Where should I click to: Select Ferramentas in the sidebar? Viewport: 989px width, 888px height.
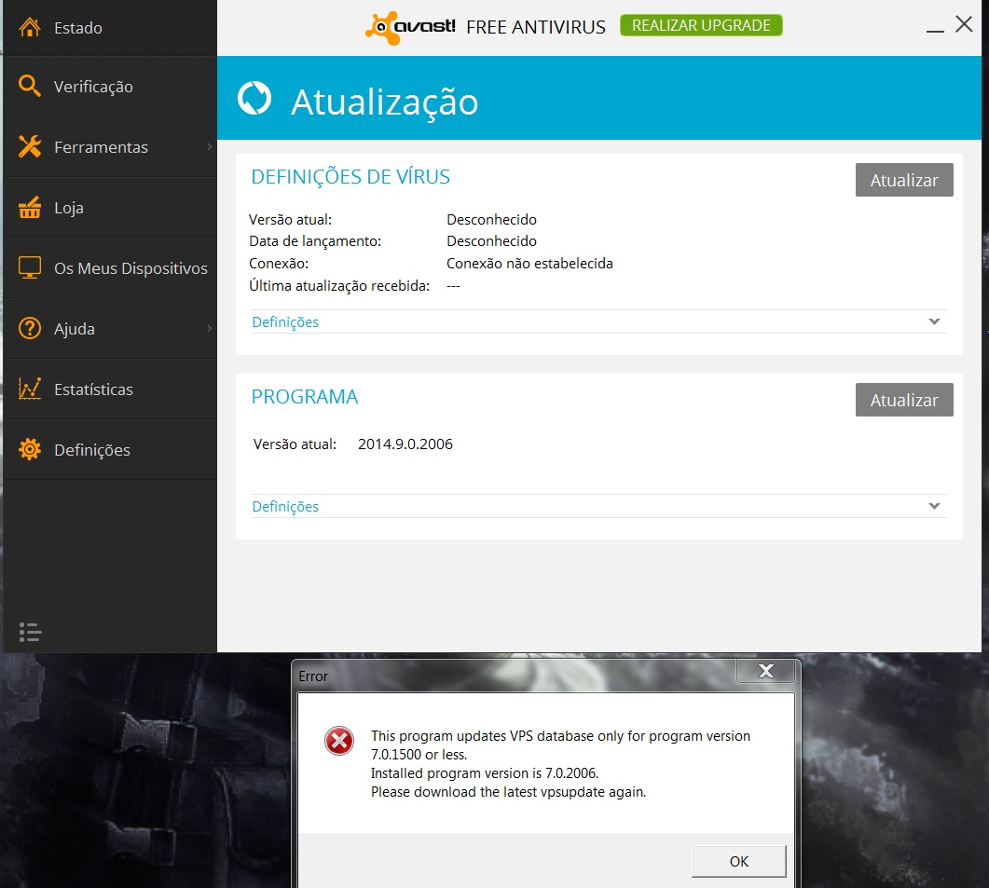tap(110, 147)
